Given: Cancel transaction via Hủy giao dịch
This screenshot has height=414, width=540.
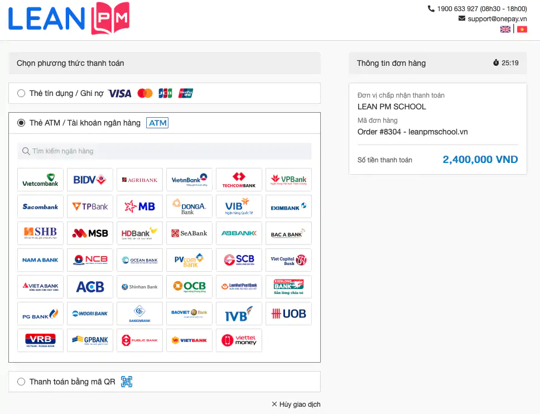Looking at the screenshot, I should [x=296, y=405].
